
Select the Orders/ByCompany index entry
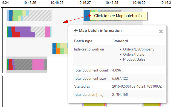(139, 49)
